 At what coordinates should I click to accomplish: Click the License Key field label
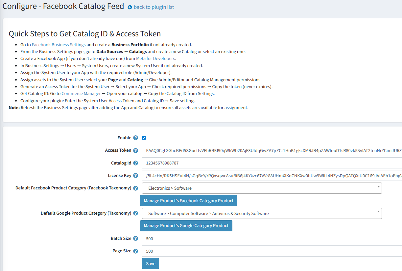(120, 175)
